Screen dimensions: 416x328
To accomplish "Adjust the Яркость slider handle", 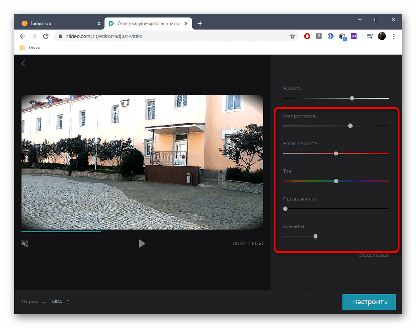I will pyautogui.click(x=352, y=98).
